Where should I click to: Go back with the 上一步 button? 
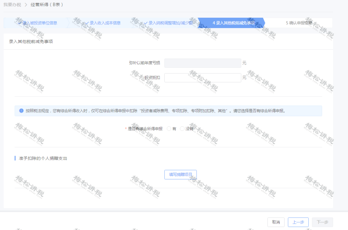pos(298,222)
